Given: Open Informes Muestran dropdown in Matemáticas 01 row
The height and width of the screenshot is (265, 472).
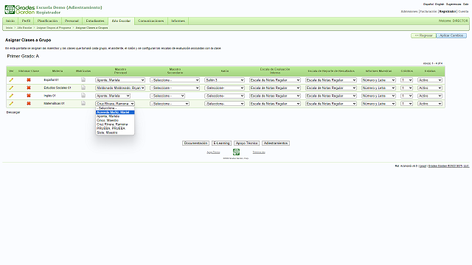Looking at the screenshot, I should click(x=378, y=104).
